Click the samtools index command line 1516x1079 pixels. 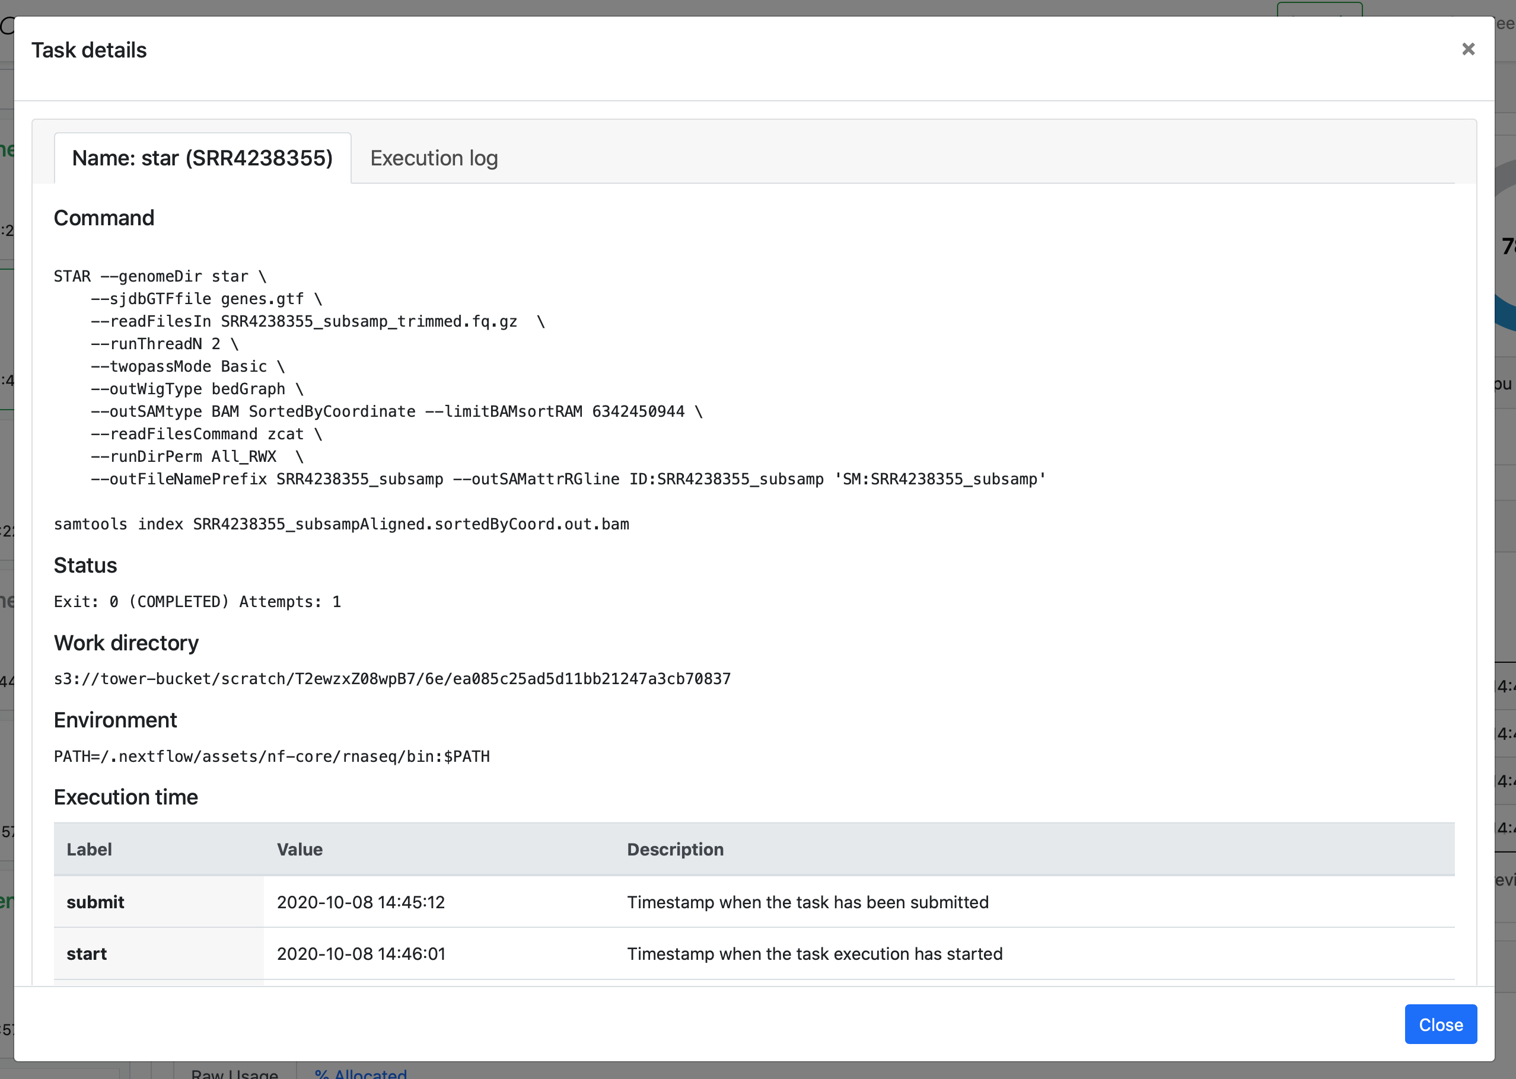click(x=341, y=524)
